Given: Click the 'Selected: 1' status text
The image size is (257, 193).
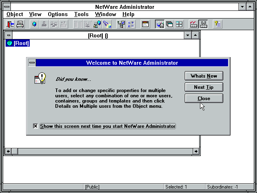Looking at the screenshot, I should 176,187.
